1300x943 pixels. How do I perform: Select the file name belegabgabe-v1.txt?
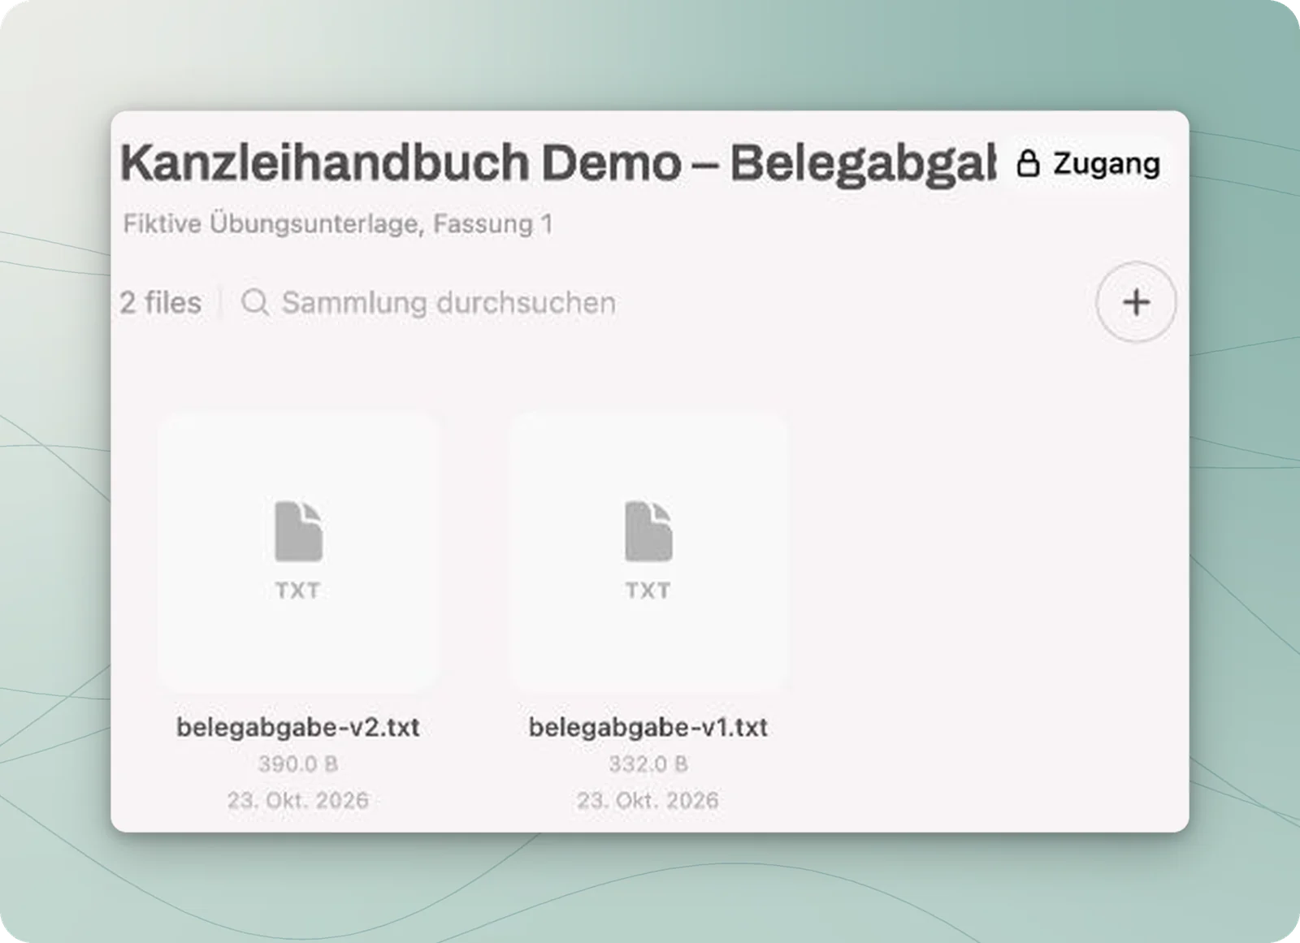click(648, 726)
